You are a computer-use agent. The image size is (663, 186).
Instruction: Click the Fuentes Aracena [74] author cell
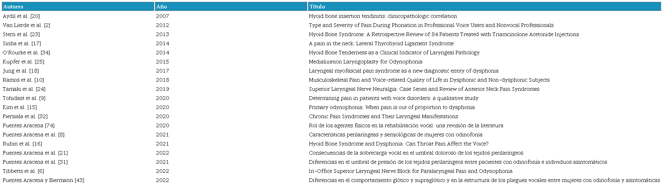[x=29, y=125]
